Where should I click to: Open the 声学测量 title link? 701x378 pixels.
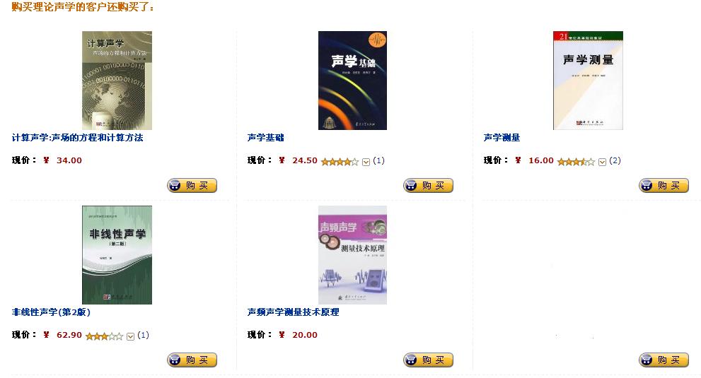[x=502, y=138]
